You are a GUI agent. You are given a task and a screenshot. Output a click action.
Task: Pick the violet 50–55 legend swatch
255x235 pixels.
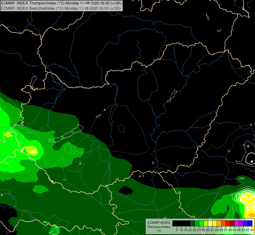coord(246,223)
